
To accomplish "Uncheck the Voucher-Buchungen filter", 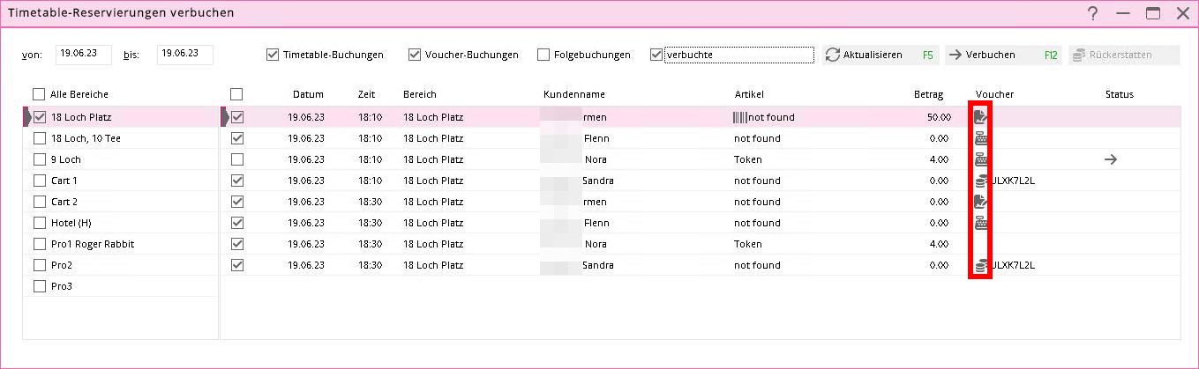I will point(415,55).
